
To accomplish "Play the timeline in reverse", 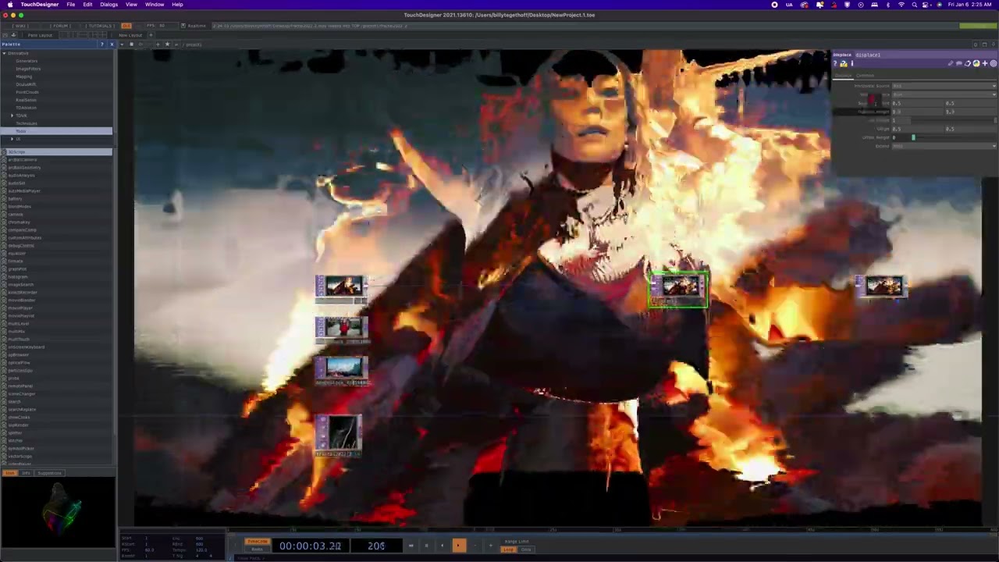I will pos(442,546).
